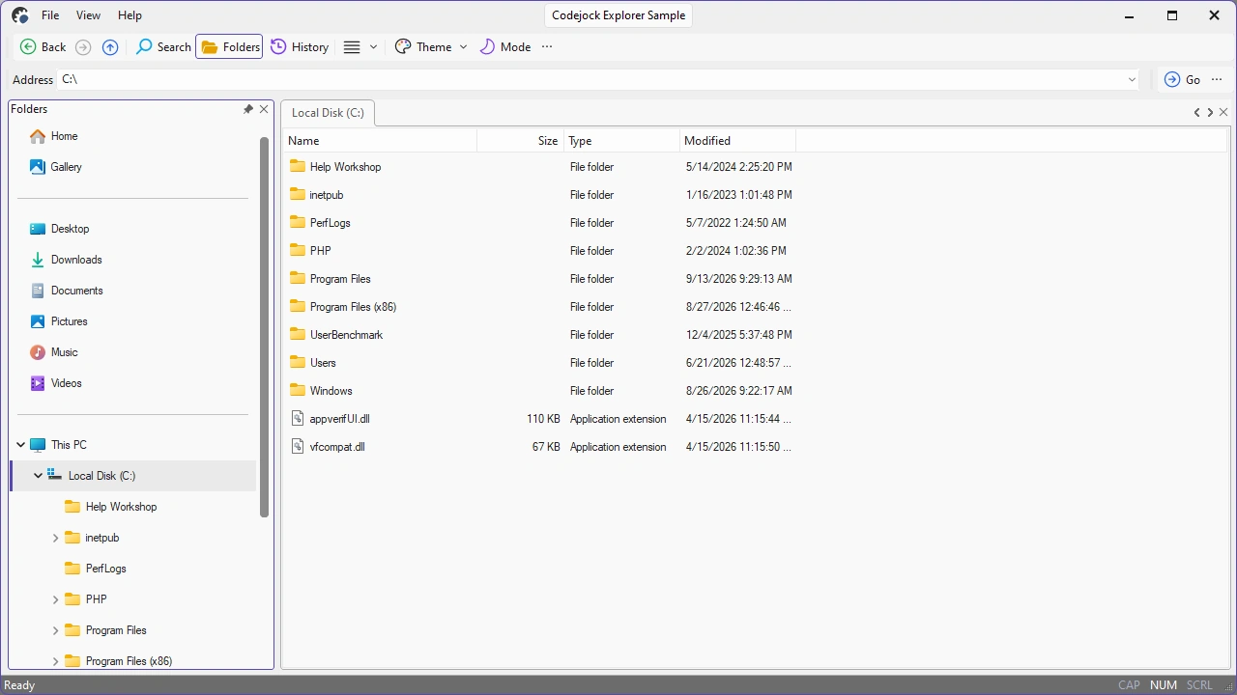
Task: Select Windows folder in file list
Action: [331, 391]
